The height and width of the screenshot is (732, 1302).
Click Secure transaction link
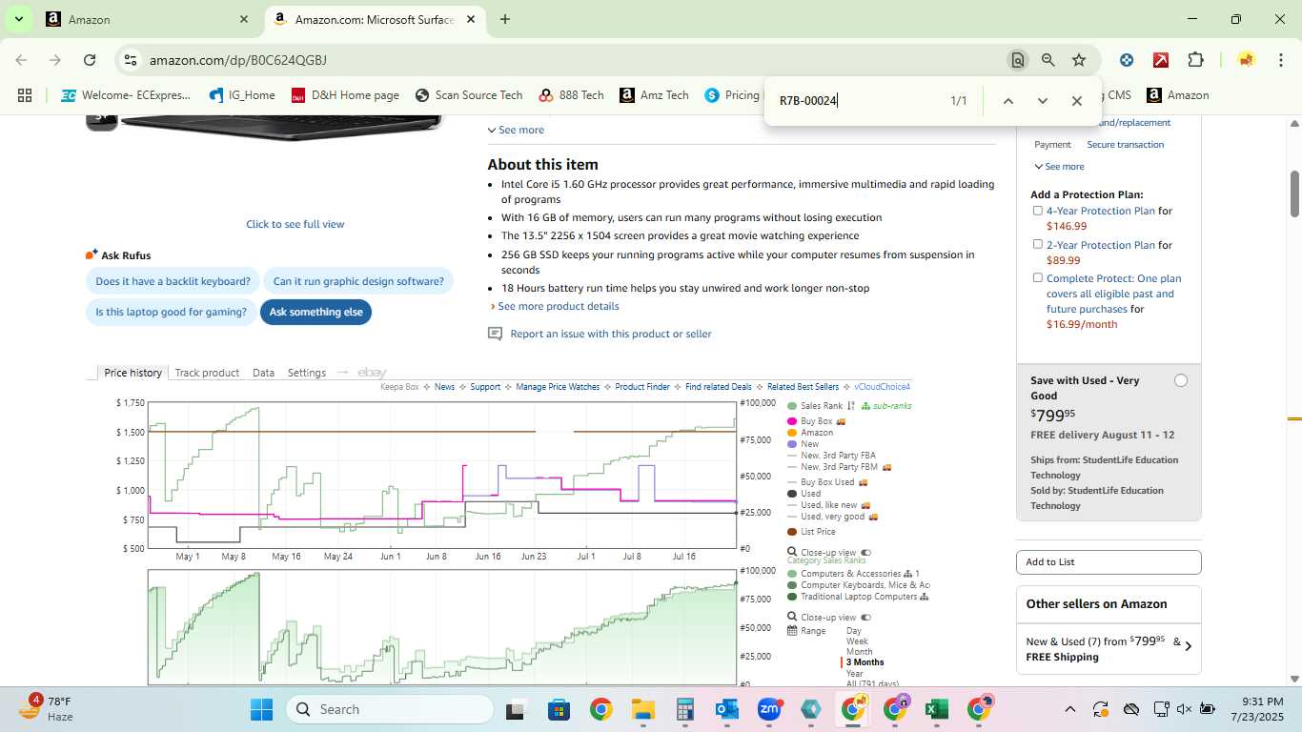tap(1125, 145)
